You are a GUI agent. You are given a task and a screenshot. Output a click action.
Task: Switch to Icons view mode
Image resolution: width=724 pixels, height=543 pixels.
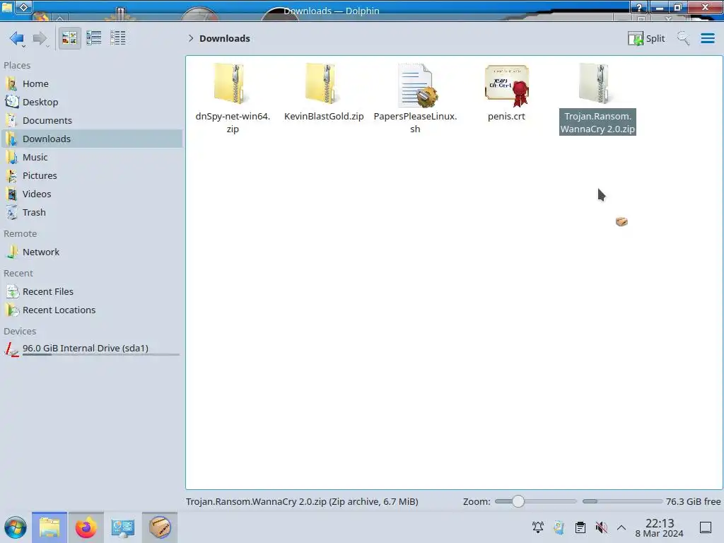tap(69, 38)
